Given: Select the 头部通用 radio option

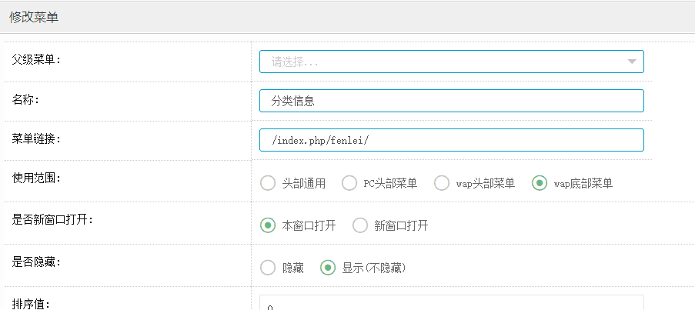Looking at the screenshot, I should (268, 183).
